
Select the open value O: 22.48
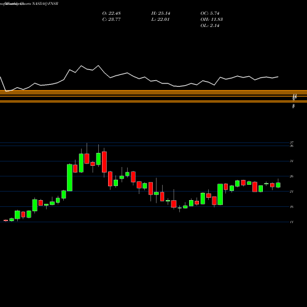111,14
